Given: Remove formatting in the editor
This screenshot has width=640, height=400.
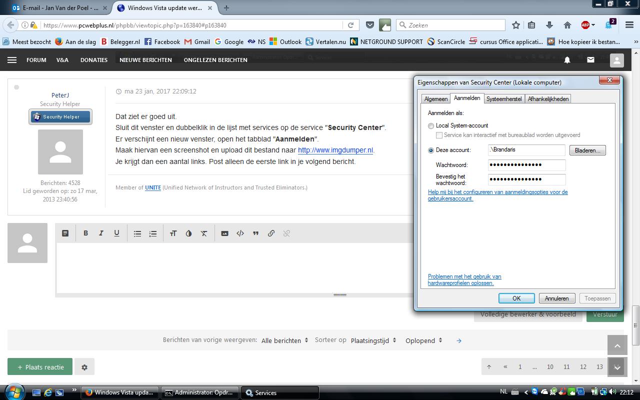Looking at the screenshot, I should click(204, 233).
